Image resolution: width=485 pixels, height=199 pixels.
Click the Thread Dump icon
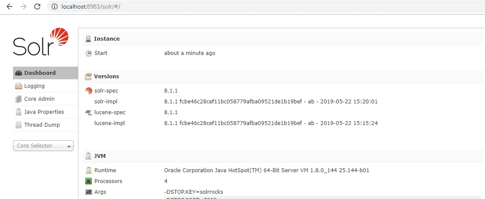[x=19, y=125]
